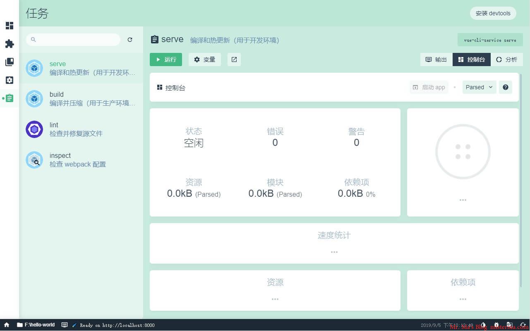530x331 pixels.
Task: Go to project manager home icon
Action: tap(7, 325)
